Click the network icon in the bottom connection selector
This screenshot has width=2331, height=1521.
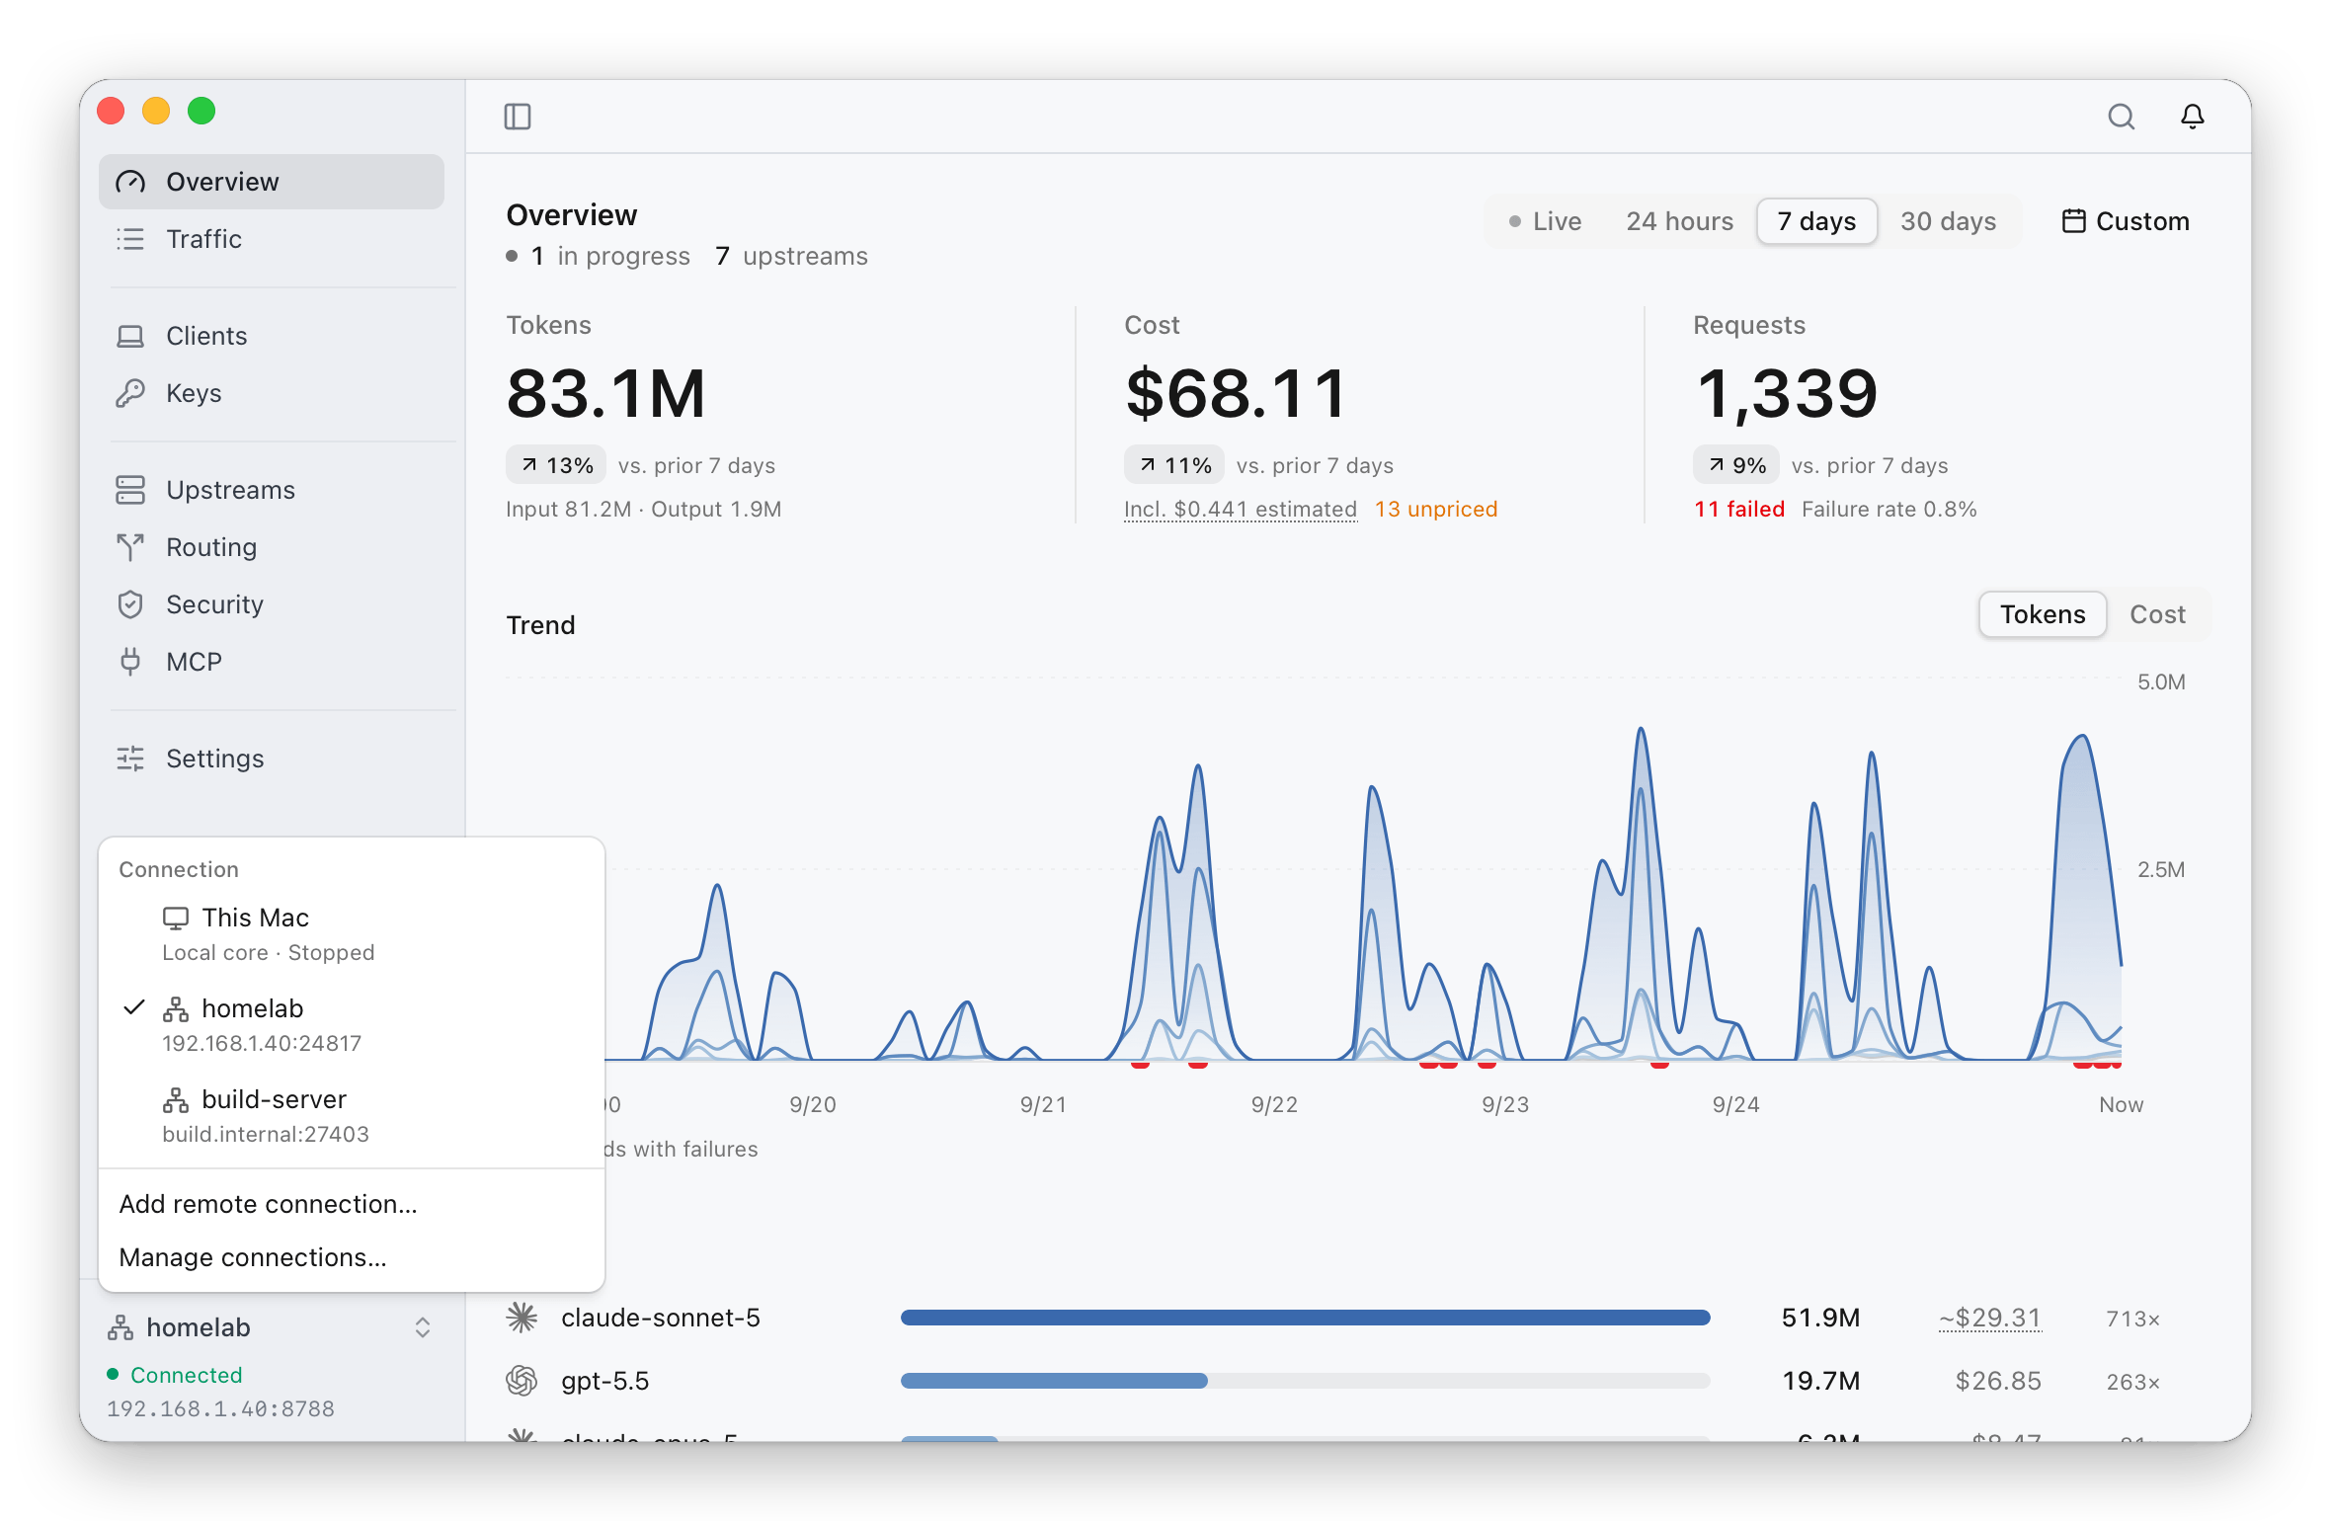click(x=121, y=1327)
